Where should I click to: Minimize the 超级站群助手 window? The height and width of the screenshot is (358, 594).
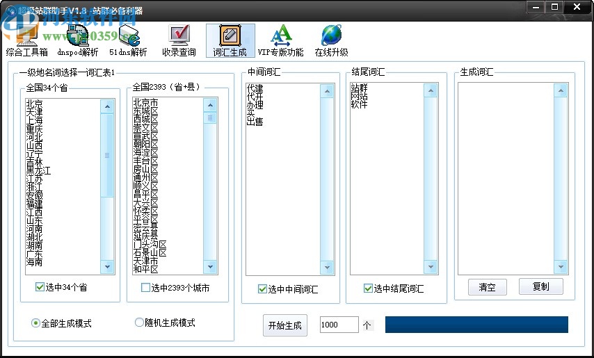click(x=536, y=7)
